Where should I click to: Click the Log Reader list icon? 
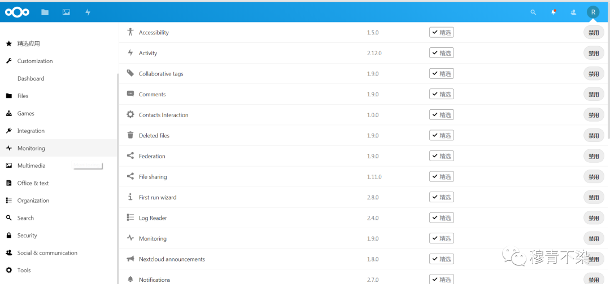pos(130,218)
